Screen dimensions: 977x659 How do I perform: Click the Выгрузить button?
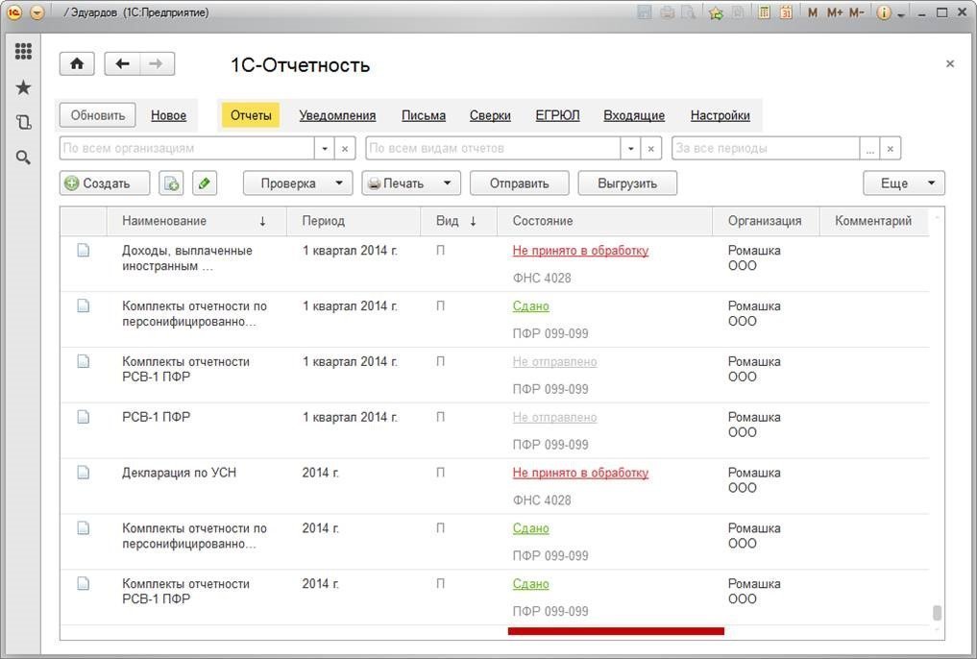click(x=627, y=183)
